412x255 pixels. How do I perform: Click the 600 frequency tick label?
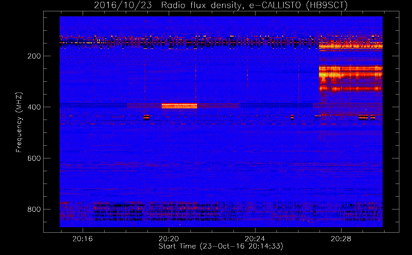click(34, 158)
